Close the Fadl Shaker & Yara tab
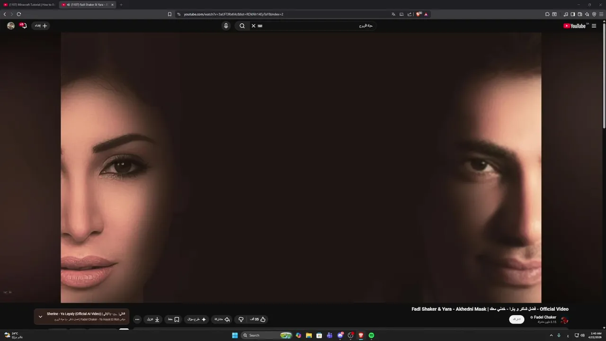Image resolution: width=606 pixels, height=341 pixels. (x=112, y=5)
